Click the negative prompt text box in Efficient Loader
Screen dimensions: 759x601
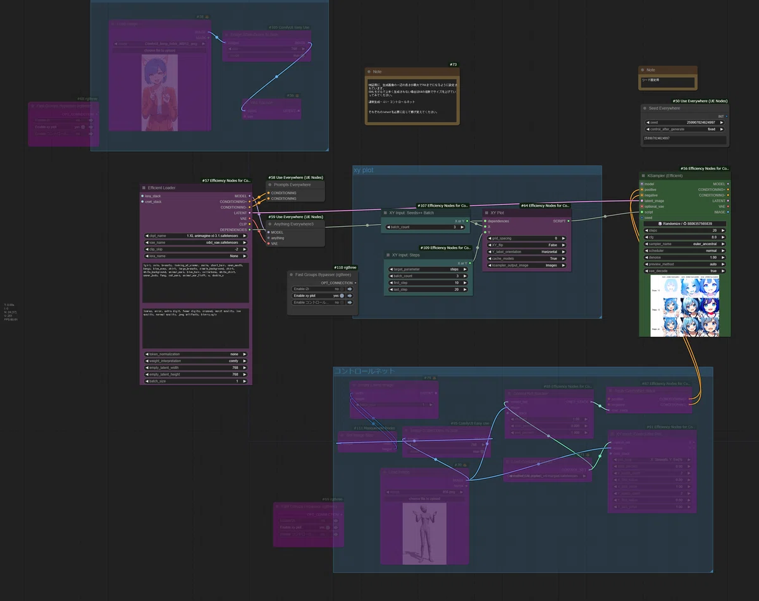tap(195, 329)
